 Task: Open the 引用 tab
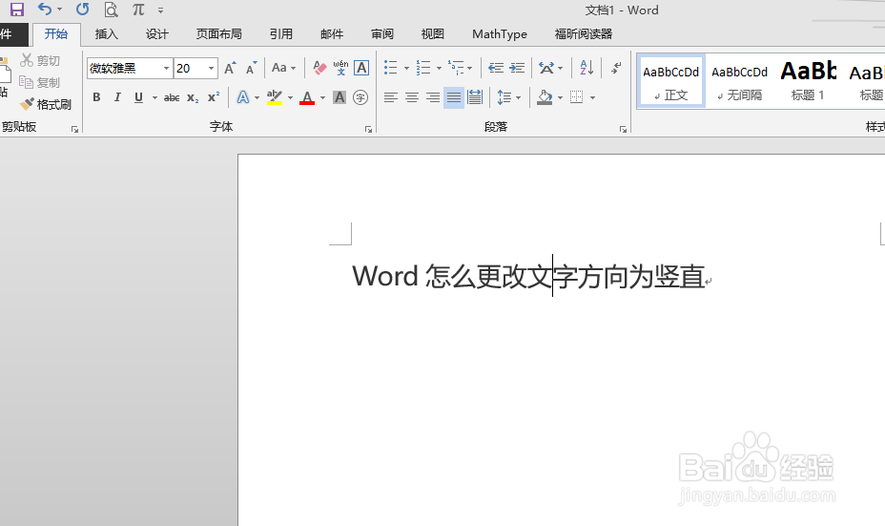point(281,34)
